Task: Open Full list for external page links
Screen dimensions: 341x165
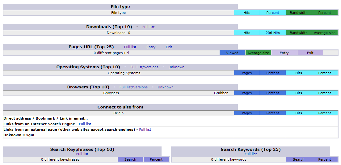Action: click(145, 129)
